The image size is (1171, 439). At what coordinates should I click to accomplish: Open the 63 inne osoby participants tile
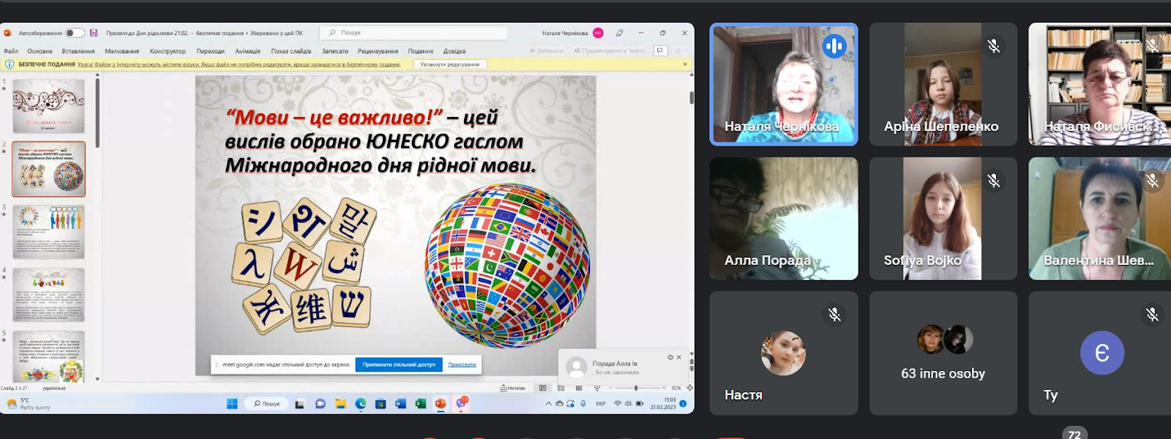pos(943,353)
